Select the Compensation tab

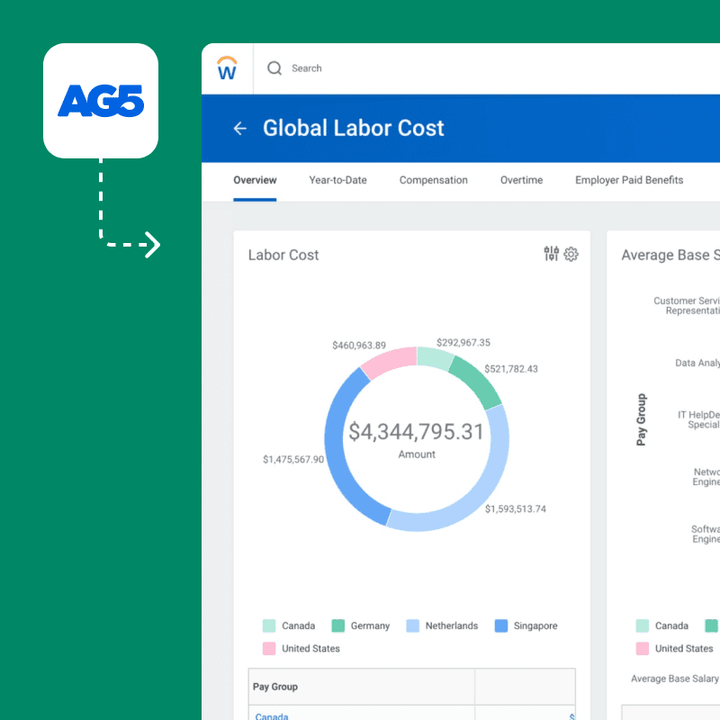point(433,180)
